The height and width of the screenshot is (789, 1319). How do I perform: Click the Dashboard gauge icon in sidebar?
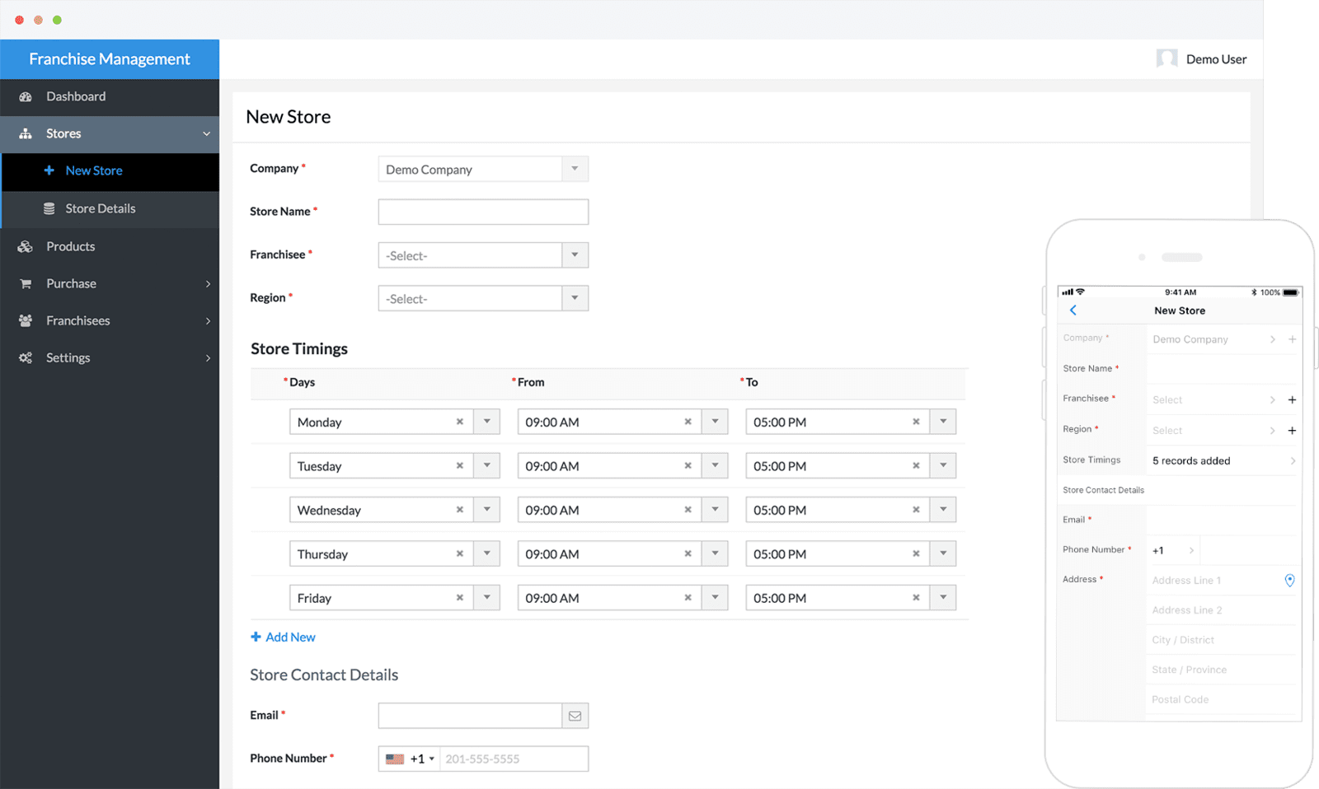pos(26,96)
